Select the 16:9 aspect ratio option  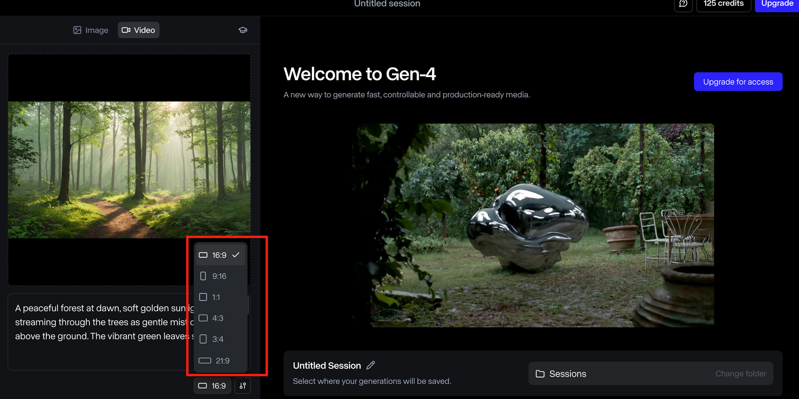[220, 255]
